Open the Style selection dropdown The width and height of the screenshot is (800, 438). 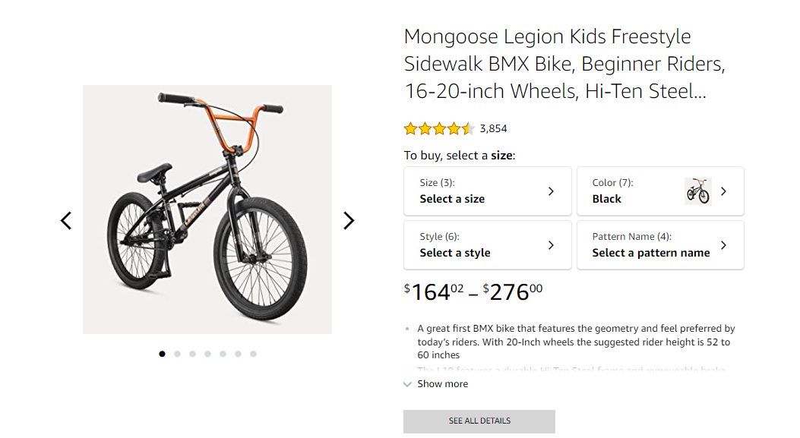[487, 245]
